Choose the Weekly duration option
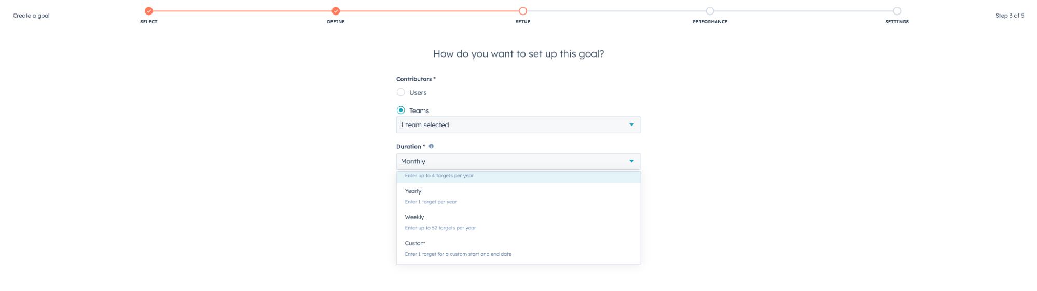This screenshot has height=291, width=1037. [518, 222]
